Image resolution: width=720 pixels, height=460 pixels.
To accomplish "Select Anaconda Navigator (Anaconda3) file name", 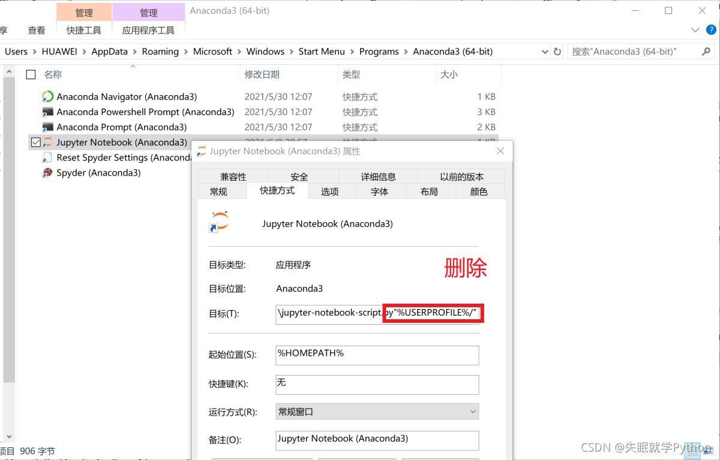I will [x=127, y=96].
